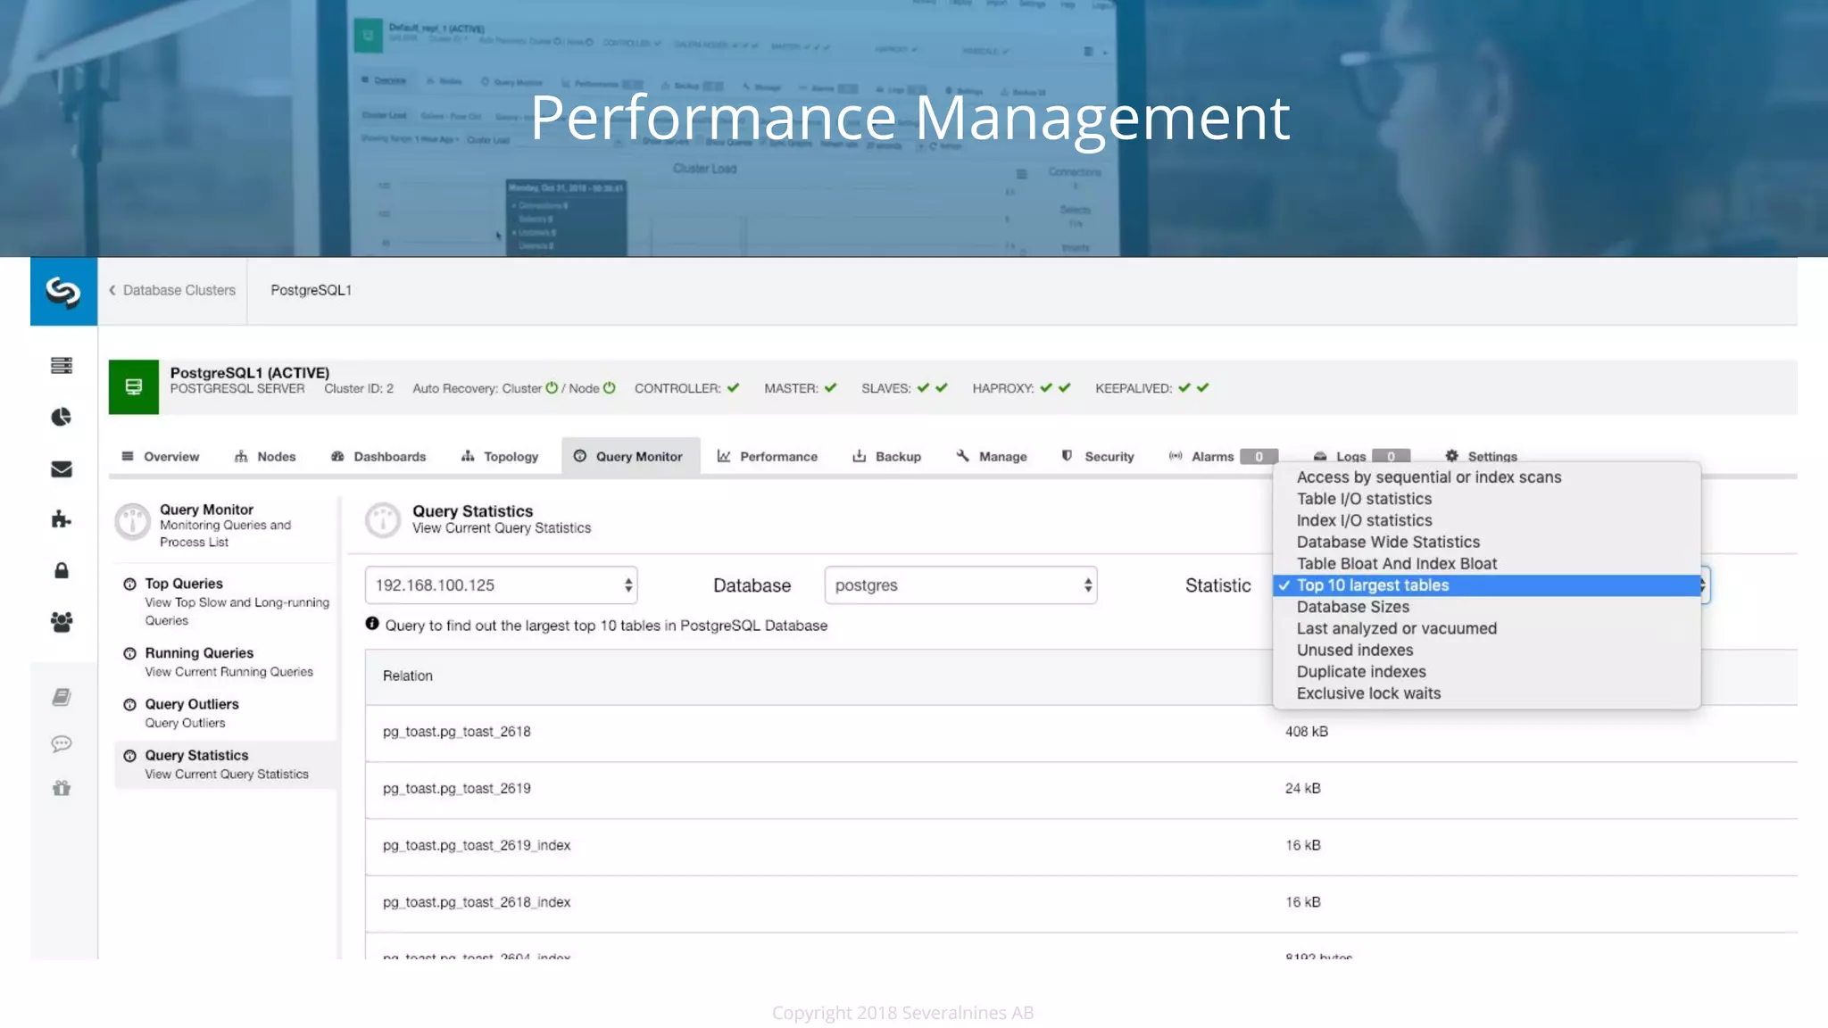Open Running Queries in left panel
This screenshot has height=1028, width=1828.
coord(227,661)
